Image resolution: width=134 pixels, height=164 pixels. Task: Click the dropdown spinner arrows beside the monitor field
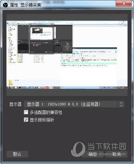point(121,104)
